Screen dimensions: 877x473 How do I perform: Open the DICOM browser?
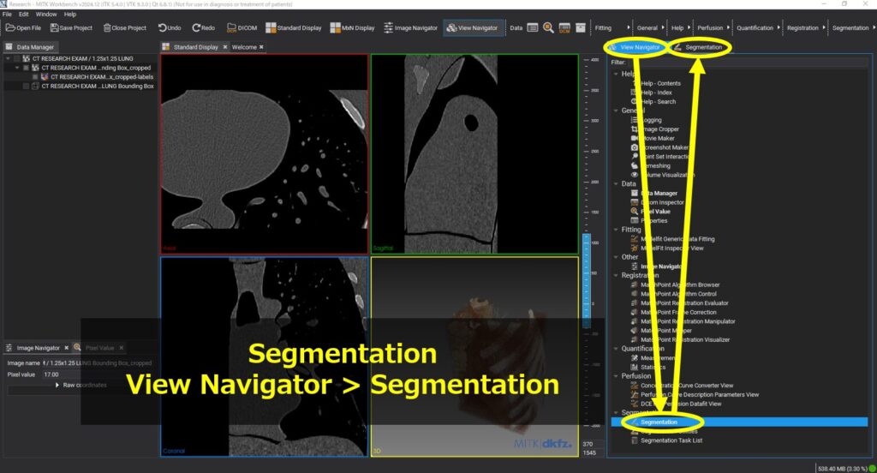(x=242, y=27)
